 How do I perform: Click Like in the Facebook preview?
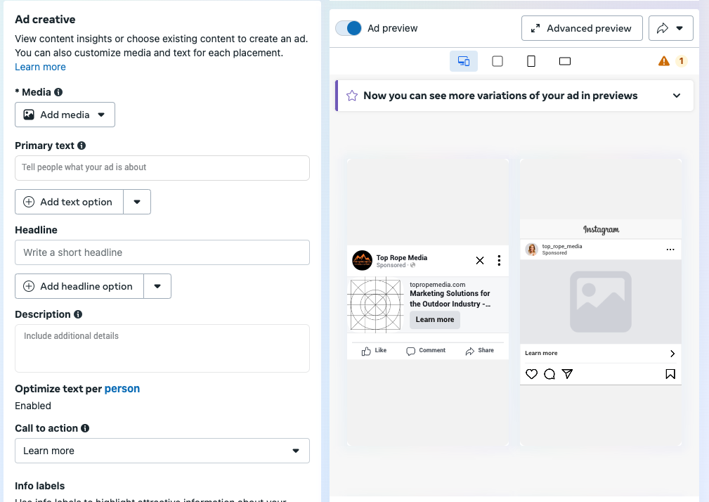[x=374, y=351]
